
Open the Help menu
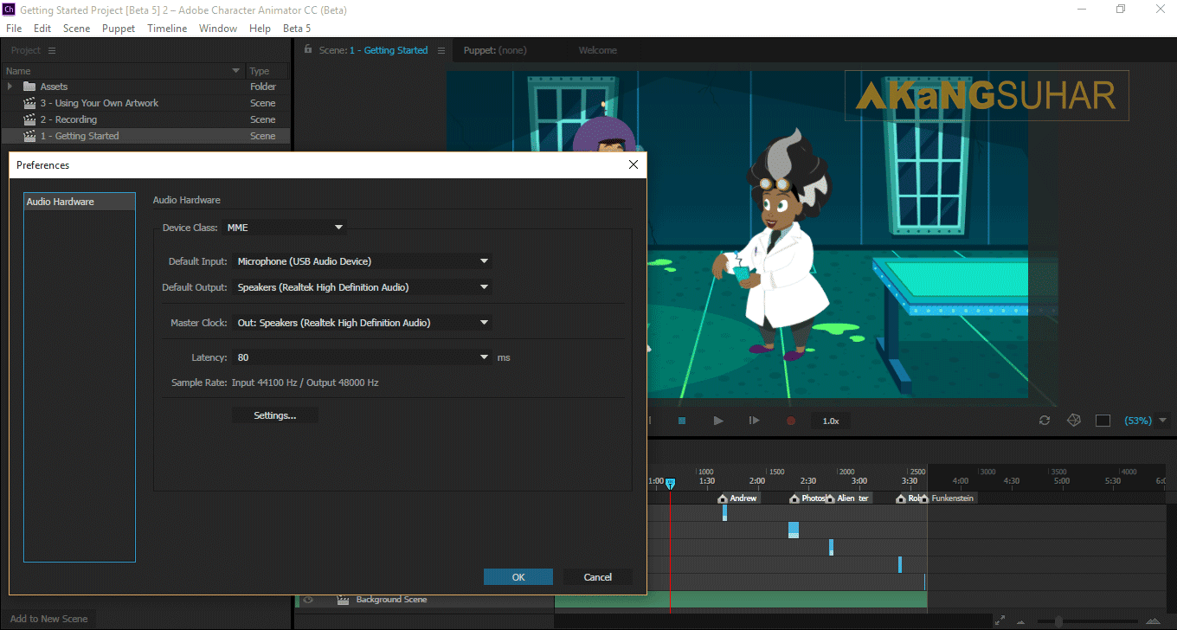tap(260, 29)
